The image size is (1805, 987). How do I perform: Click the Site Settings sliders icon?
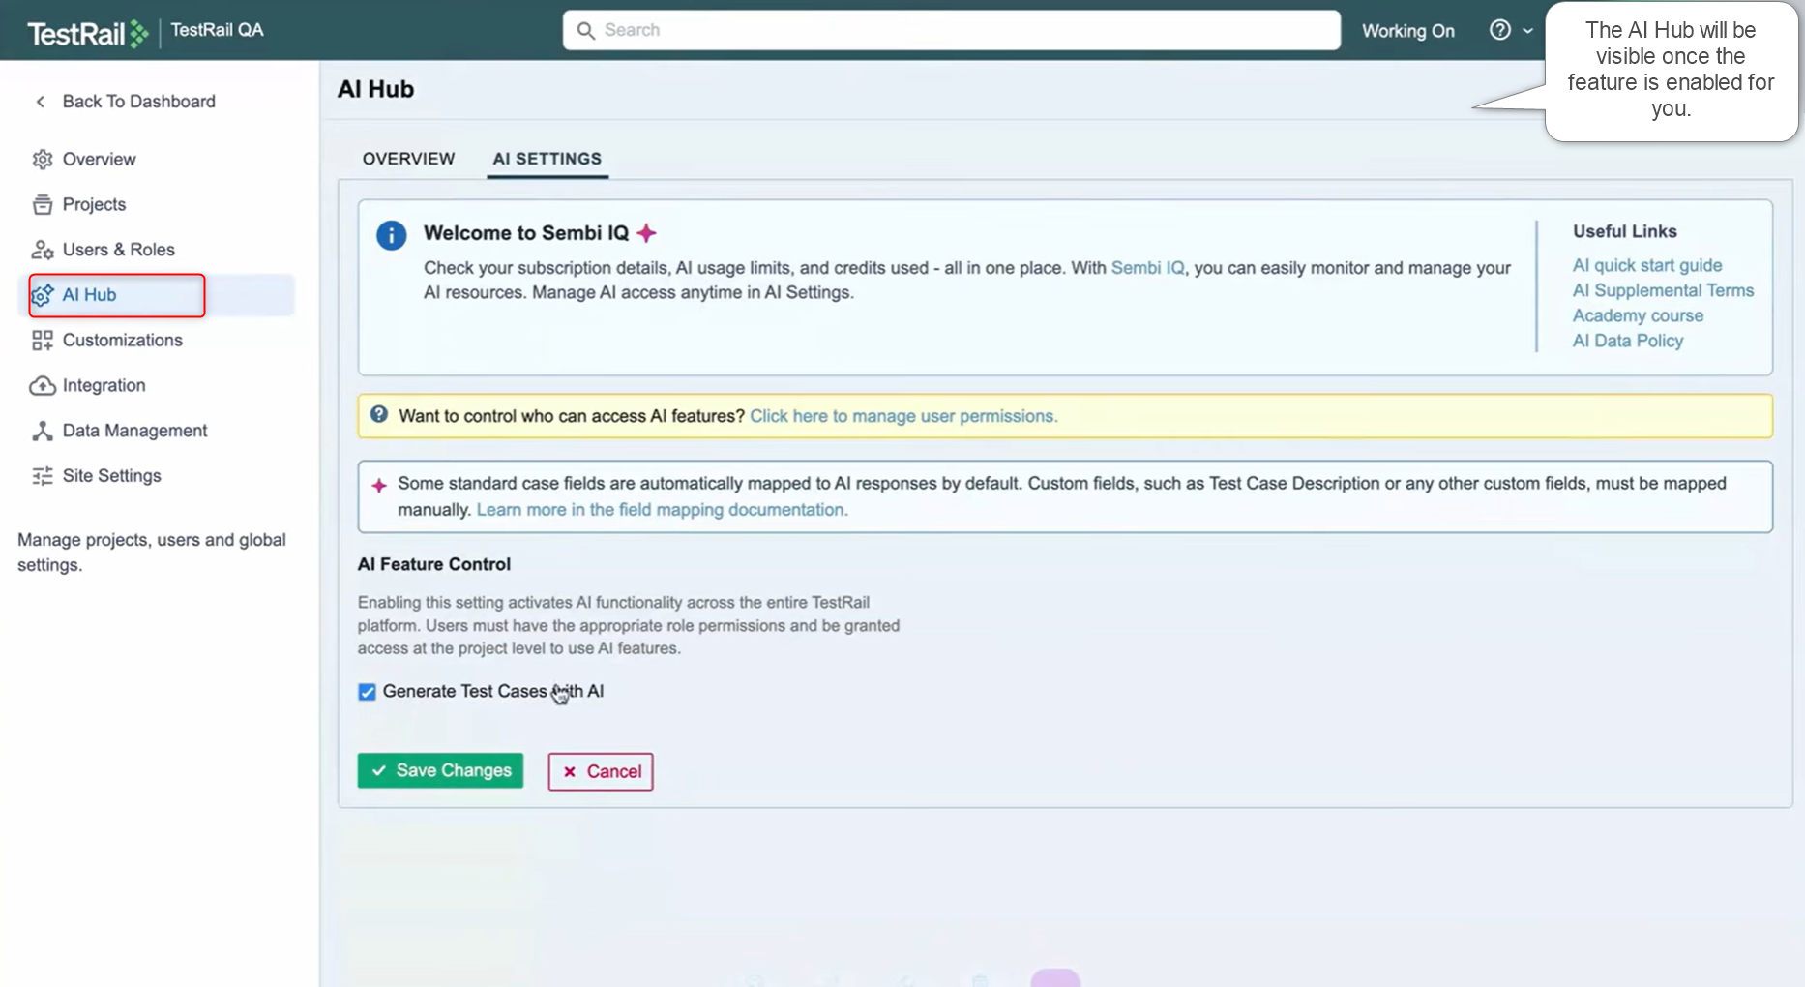click(x=43, y=476)
